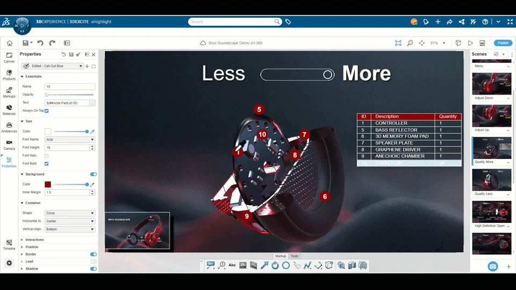Select the Circle markup tool

(x=286, y=265)
